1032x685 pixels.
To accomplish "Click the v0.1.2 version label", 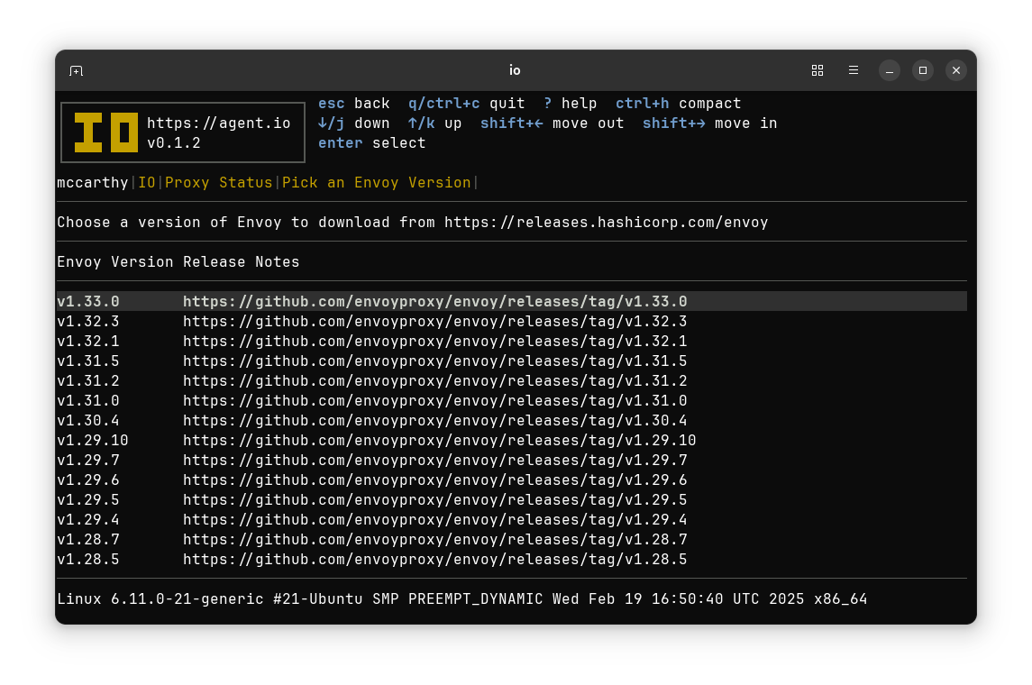I will [x=174, y=142].
